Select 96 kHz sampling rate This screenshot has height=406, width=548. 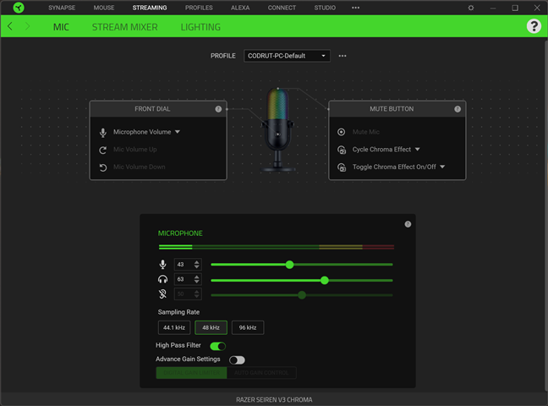pyautogui.click(x=248, y=327)
